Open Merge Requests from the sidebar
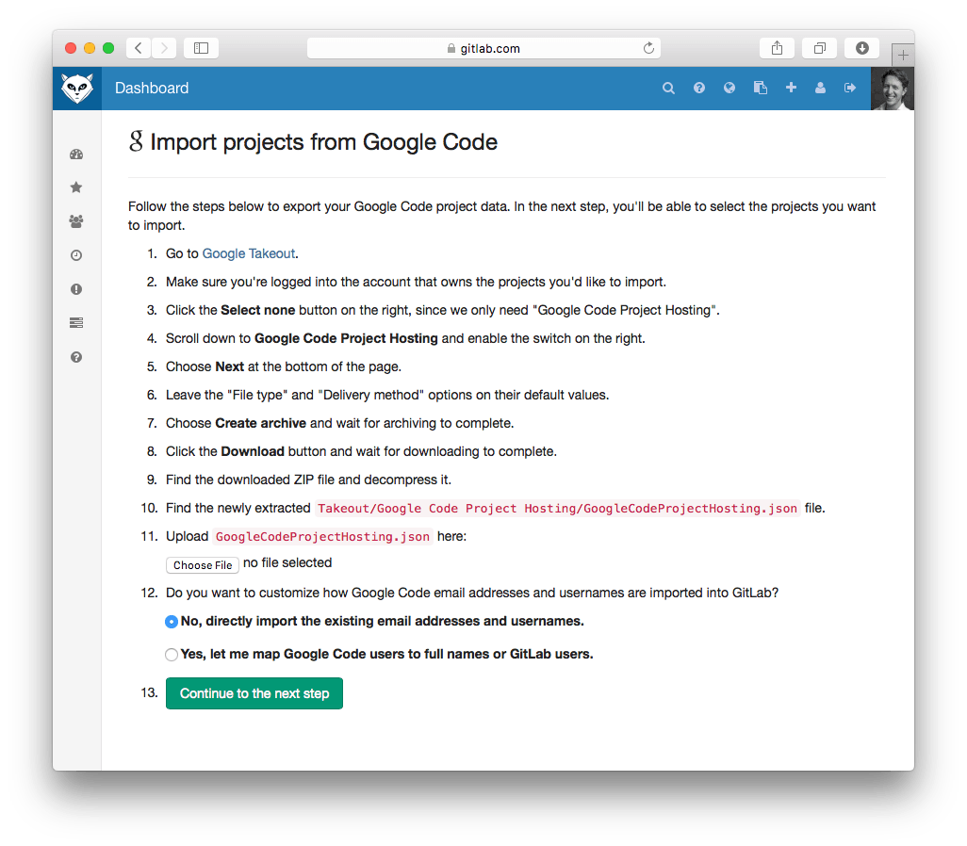Viewport: 967px width, 846px height. [76, 323]
